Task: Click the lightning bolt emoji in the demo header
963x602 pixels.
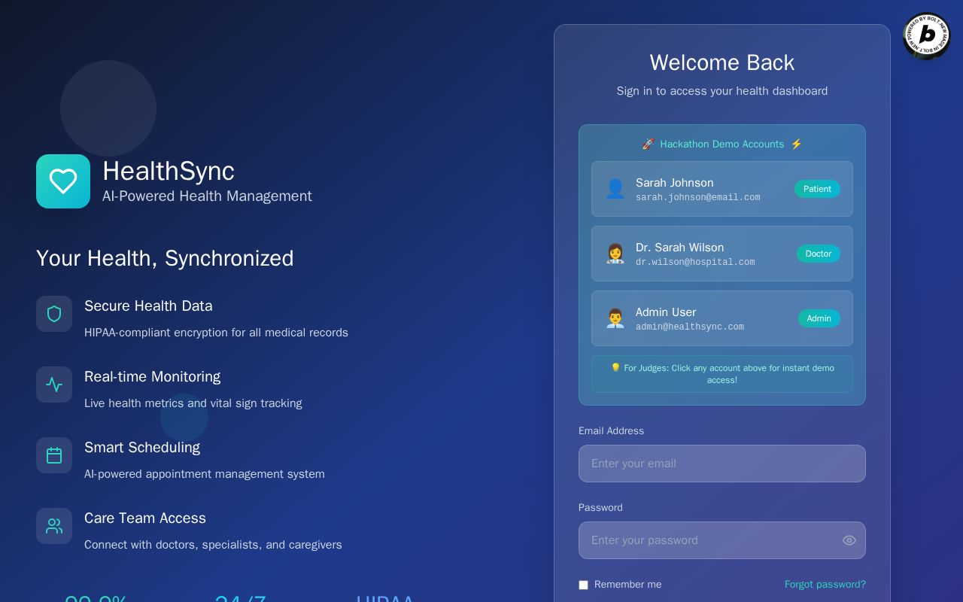Action: (x=797, y=144)
